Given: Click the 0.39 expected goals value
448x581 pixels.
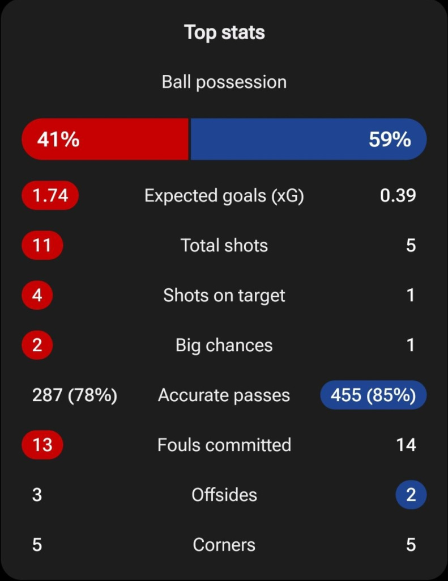Looking at the screenshot, I should click(x=398, y=195).
